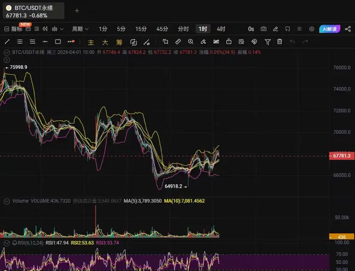Viewport: 355px width, 271px height.
Task: Select the horizontal segment line tool
Action: click(45, 42)
